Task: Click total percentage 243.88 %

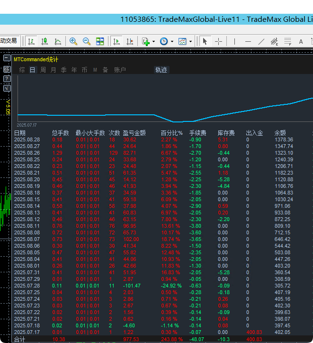Action: (172, 339)
